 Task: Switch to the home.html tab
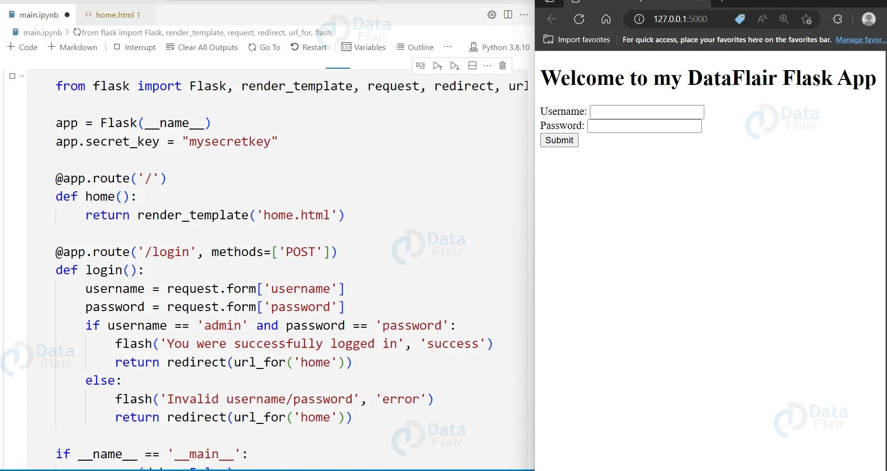(117, 14)
